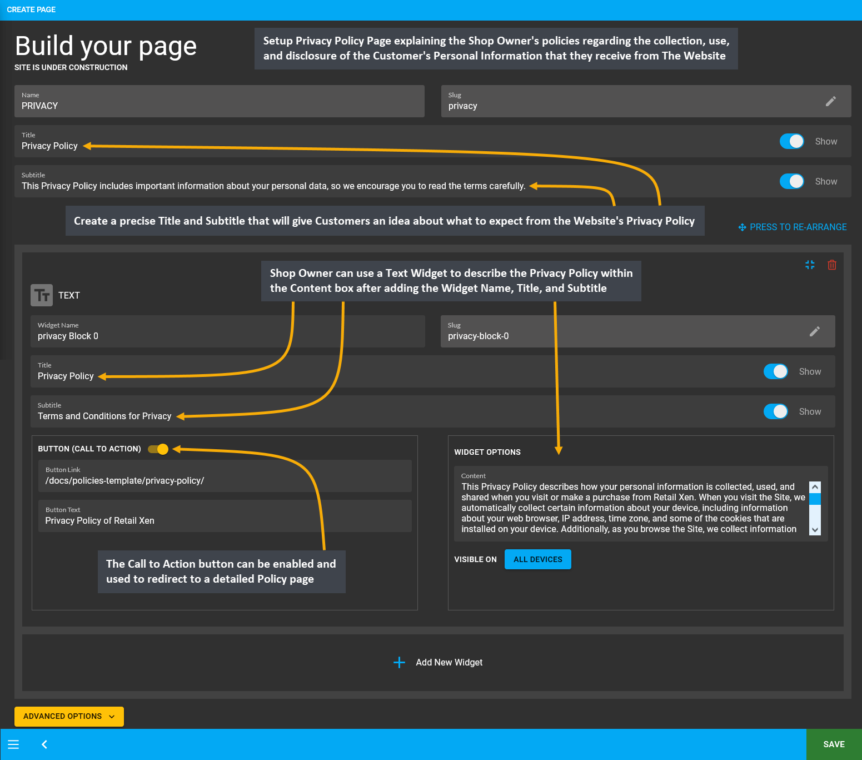Screen dimensions: 862x760
Task: Click the All Devices button
Action: [537, 559]
